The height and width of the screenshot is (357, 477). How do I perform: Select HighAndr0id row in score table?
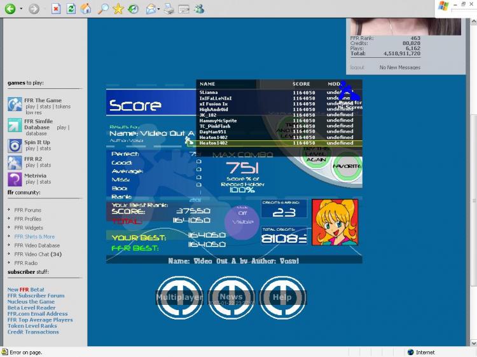coord(279,109)
